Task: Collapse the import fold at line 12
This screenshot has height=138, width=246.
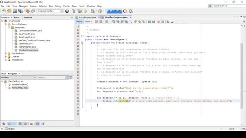Action: pyautogui.click(x=82, y=36)
